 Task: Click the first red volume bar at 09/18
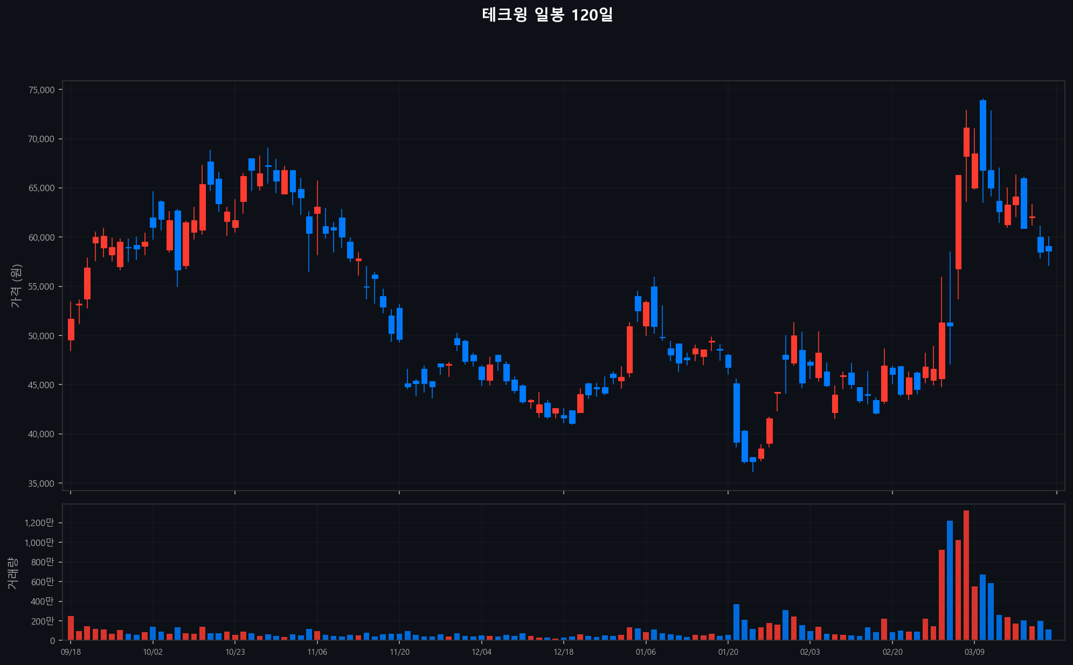71,628
